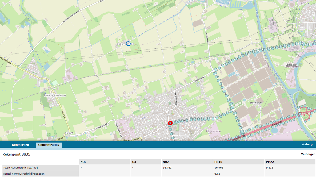Select the exceedance days value 6.03

tap(217, 174)
